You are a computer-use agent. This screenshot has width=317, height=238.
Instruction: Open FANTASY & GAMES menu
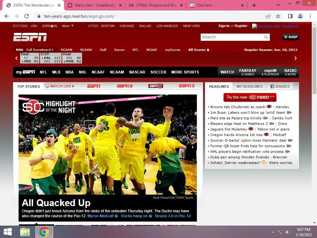(248, 72)
